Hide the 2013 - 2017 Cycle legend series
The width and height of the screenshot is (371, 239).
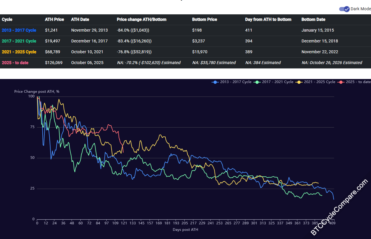[232, 82]
